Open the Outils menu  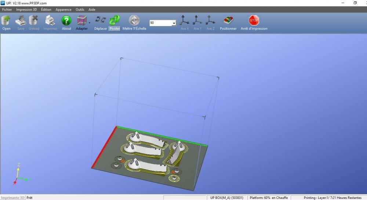coord(80,10)
